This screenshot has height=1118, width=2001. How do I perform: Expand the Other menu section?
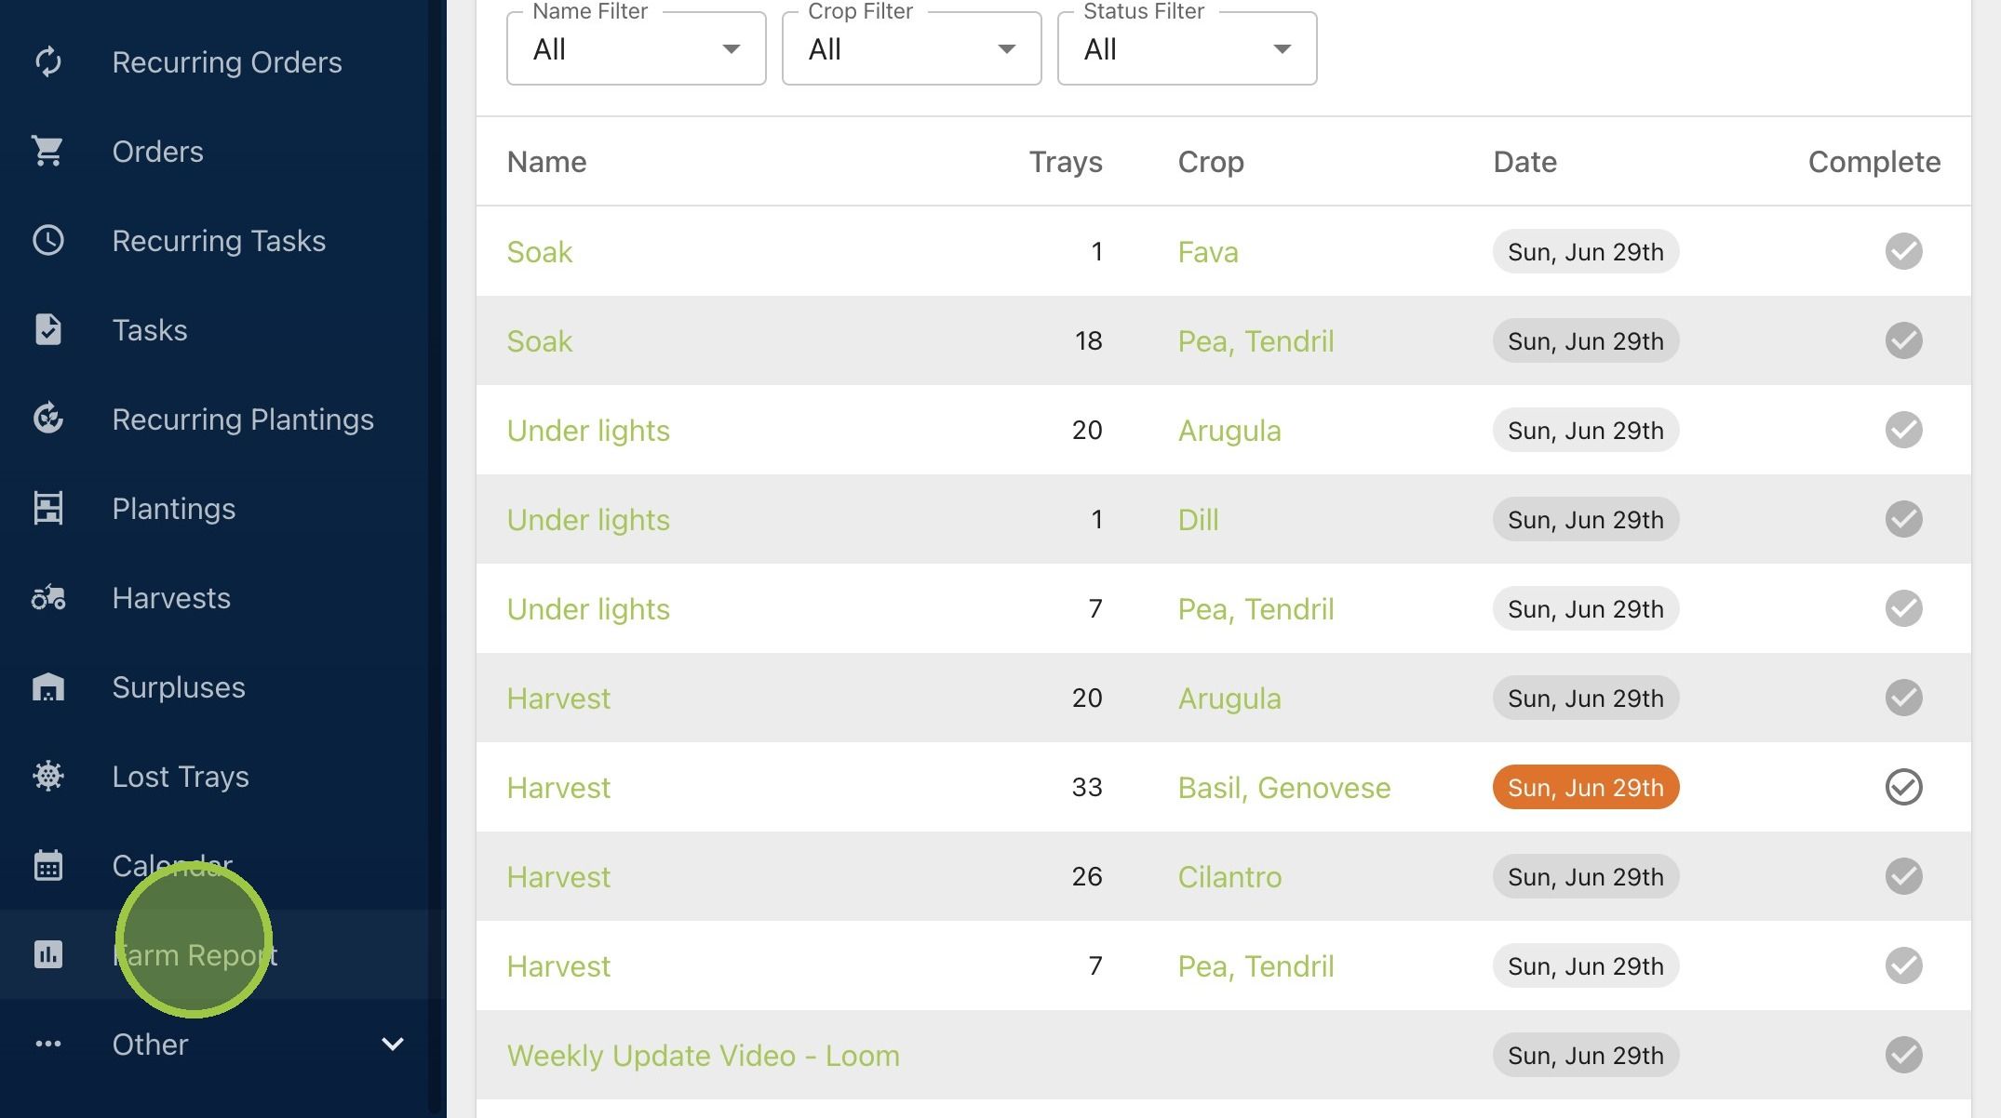(x=223, y=1045)
